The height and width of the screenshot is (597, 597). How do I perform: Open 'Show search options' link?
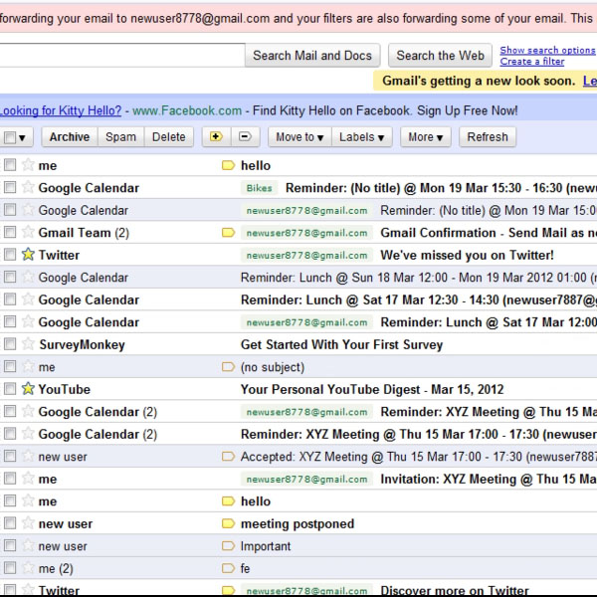[547, 50]
